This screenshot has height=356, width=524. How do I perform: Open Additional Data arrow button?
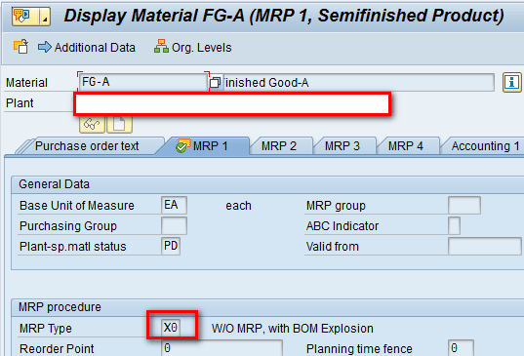[87, 48]
